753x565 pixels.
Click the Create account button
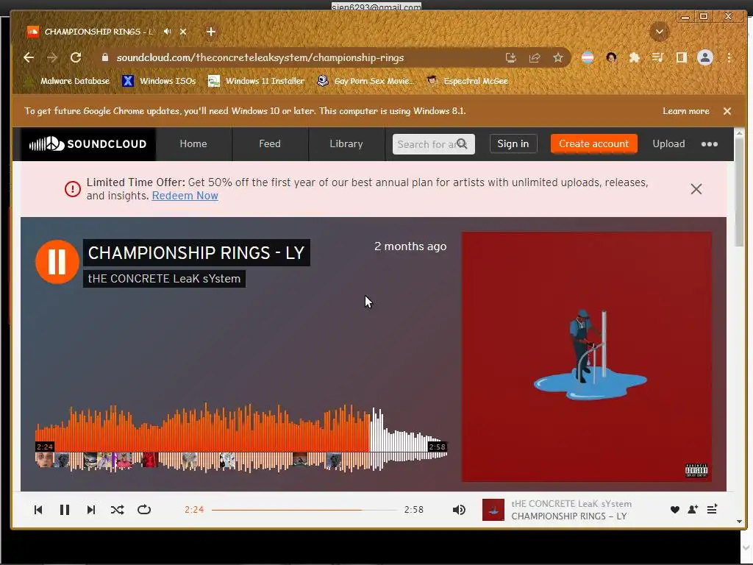[x=593, y=143]
